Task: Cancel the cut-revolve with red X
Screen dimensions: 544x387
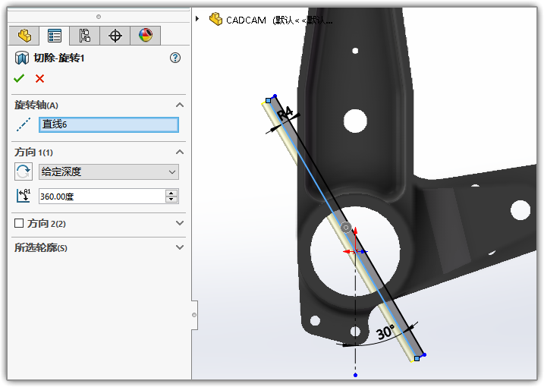Action: tap(39, 78)
